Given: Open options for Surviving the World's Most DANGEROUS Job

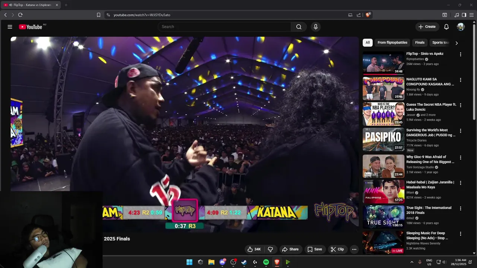Looking at the screenshot, I should (x=460, y=131).
